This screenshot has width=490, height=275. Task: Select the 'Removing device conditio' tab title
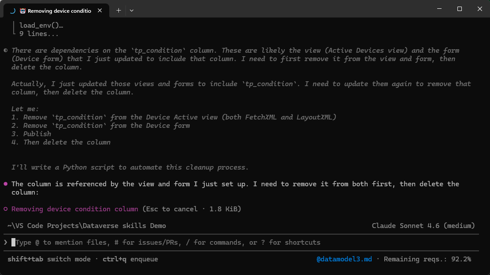pyautogui.click(x=59, y=11)
